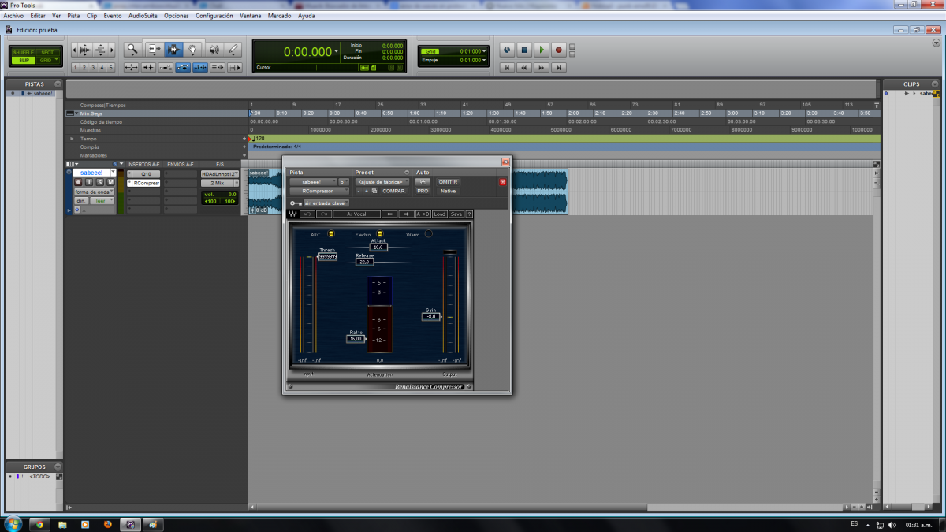Screen dimensions: 946x532
Task: Open the plugin help question mark
Action: coord(469,214)
